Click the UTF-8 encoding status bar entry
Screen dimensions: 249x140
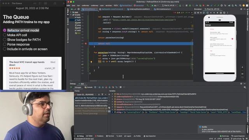coord(219,139)
